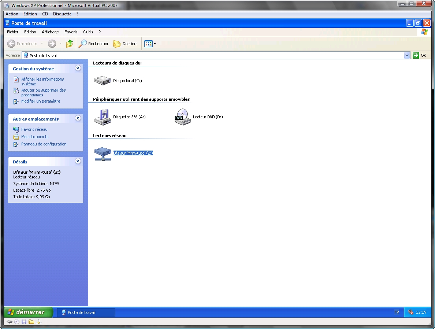Screen dimensions: 435x329
Task: Open the Favoris menu
Action: (x=71, y=32)
